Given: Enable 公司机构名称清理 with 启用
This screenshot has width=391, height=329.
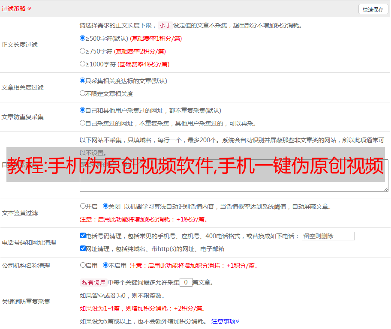Looking at the screenshot, I should (x=83, y=265).
